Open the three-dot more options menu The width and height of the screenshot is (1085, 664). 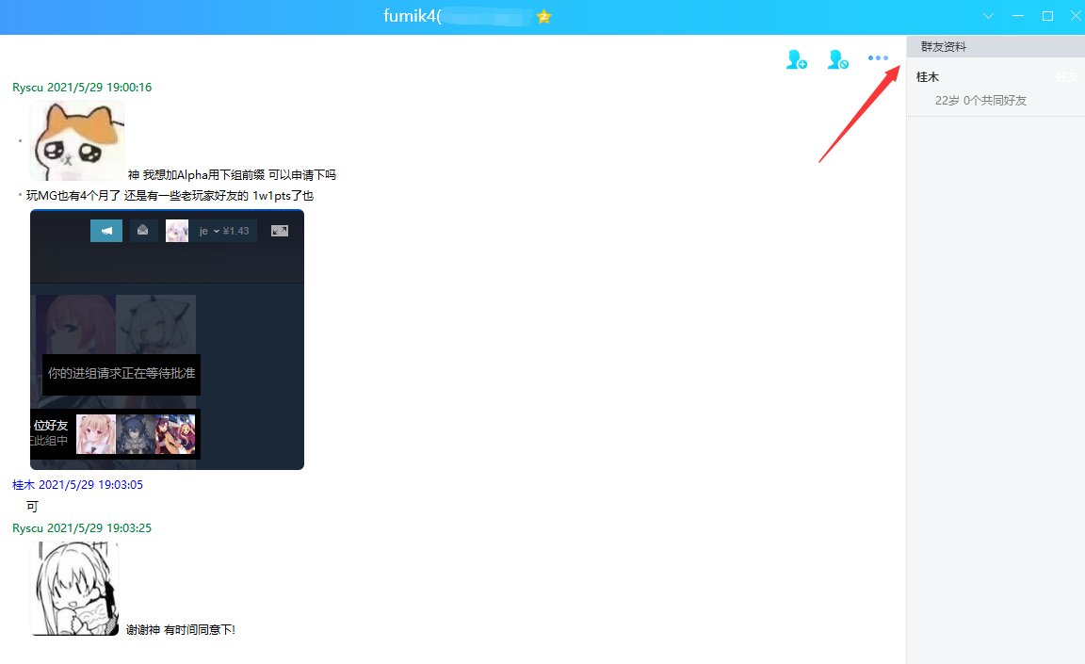[878, 58]
